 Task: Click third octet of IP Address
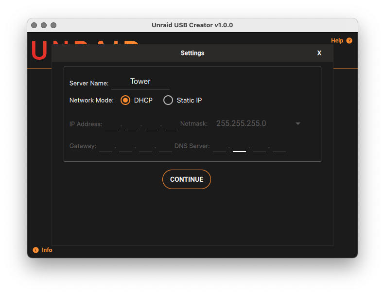[x=151, y=125]
